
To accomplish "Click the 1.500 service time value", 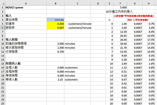I will [60, 48].
